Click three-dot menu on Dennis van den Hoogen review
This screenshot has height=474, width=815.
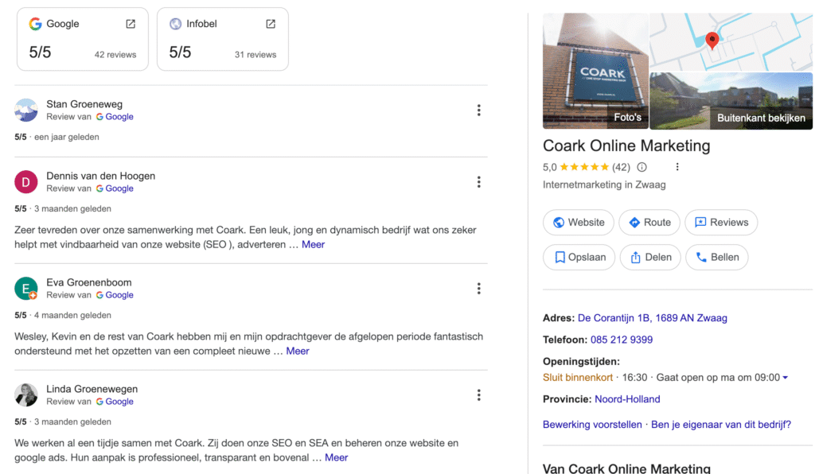coord(478,182)
